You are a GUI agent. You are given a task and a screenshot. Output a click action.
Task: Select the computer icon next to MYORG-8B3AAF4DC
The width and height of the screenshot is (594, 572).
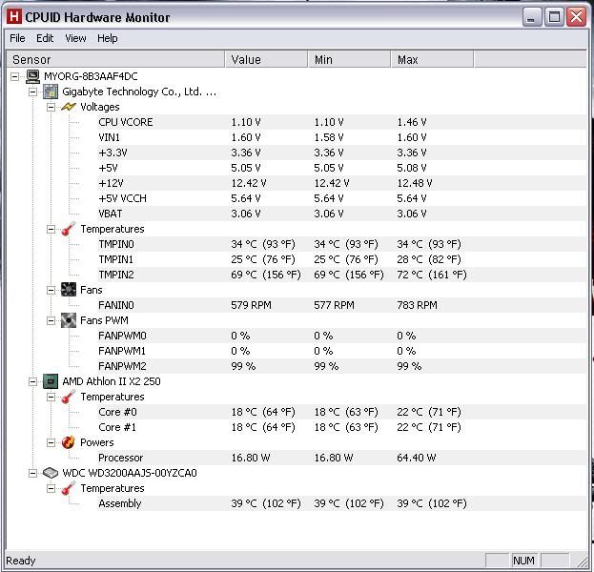coord(32,76)
